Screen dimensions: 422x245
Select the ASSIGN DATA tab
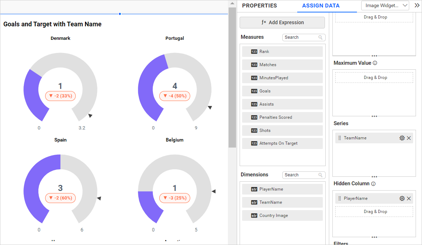coord(321,6)
